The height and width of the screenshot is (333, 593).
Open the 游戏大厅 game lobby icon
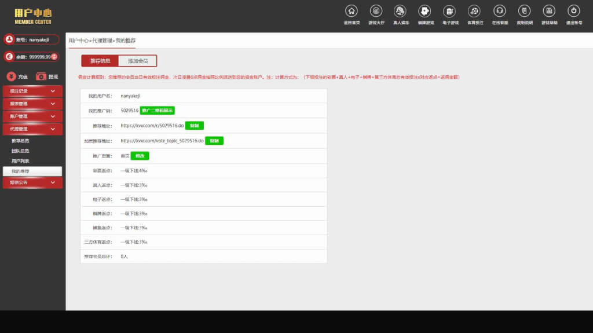(376, 11)
